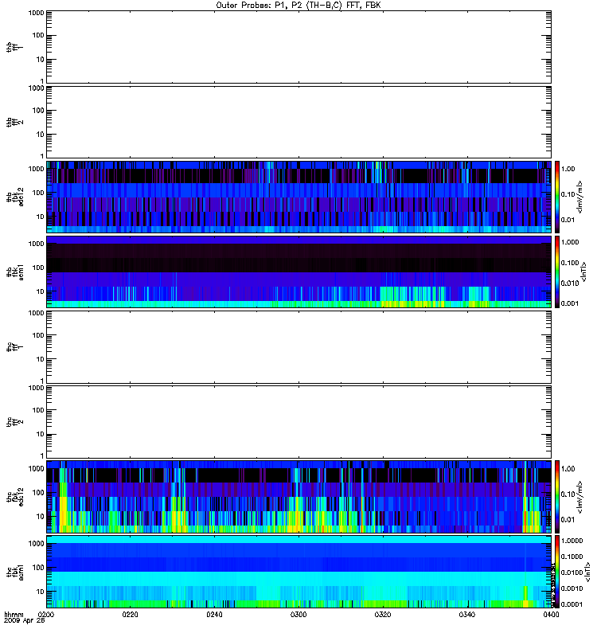Click the "0.01" tick on thb edc12 colorbar
This screenshot has height=637, width=597.
pos(568,220)
